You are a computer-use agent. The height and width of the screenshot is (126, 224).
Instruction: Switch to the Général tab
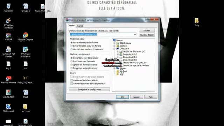pyautogui.click(x=71, y=26)
